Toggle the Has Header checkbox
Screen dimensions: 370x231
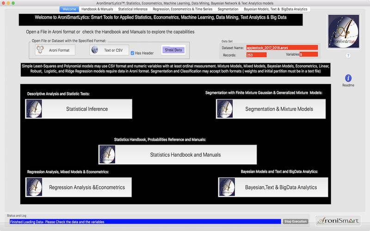coord(132,53)
